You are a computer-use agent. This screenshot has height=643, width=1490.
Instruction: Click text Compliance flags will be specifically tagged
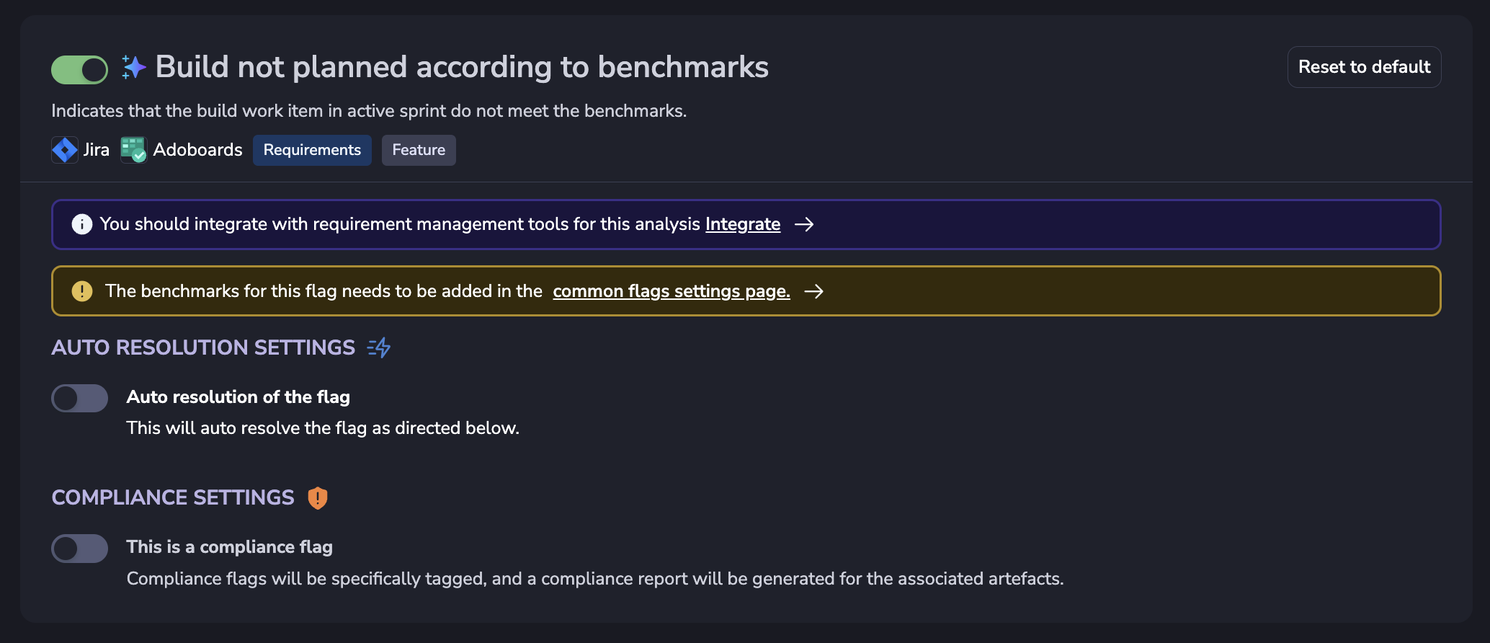(595, 579)
